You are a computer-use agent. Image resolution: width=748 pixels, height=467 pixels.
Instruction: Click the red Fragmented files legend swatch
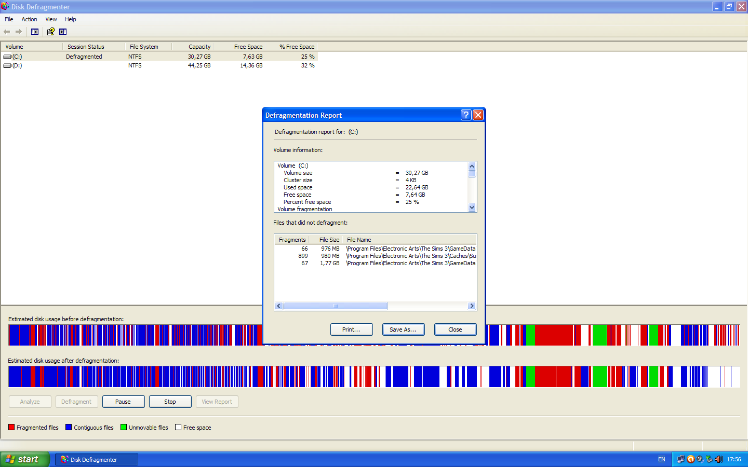(11, 428)
